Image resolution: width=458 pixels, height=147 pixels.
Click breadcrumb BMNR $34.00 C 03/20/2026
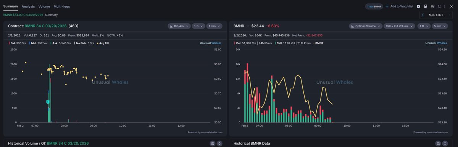23,15
